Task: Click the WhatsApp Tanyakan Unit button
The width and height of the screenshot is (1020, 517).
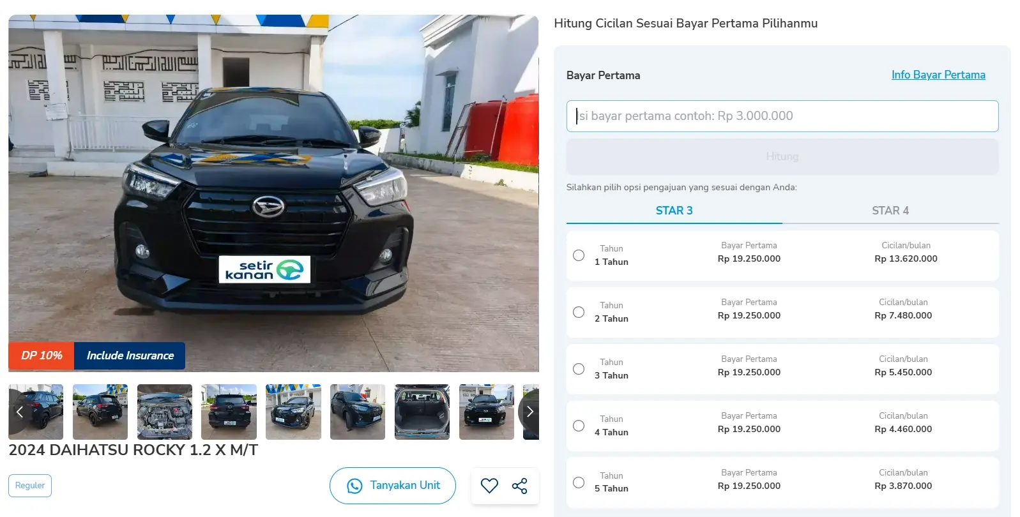Action: click(x=393, y=486)
